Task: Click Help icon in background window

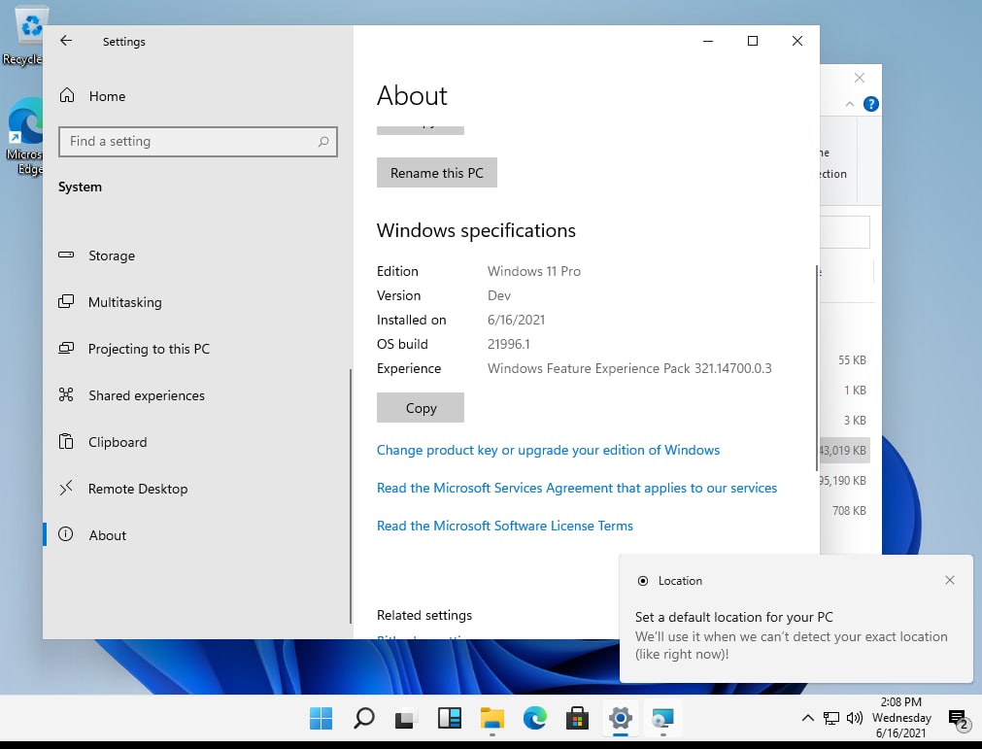Action: pos(870,104)
